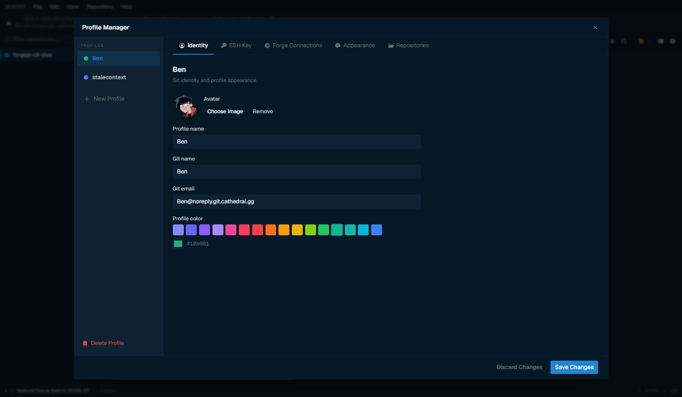Focus the Git name field
This screenshot has height=397, width=682.
tap(297, 172)
